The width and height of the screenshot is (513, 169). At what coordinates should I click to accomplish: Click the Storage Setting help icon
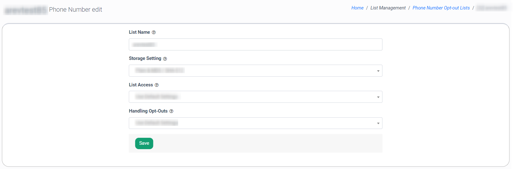(x=165, y=59)
